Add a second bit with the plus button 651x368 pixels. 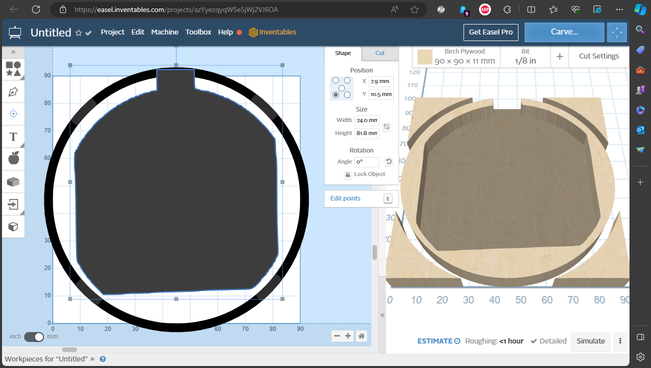click(x=559, y=56)
